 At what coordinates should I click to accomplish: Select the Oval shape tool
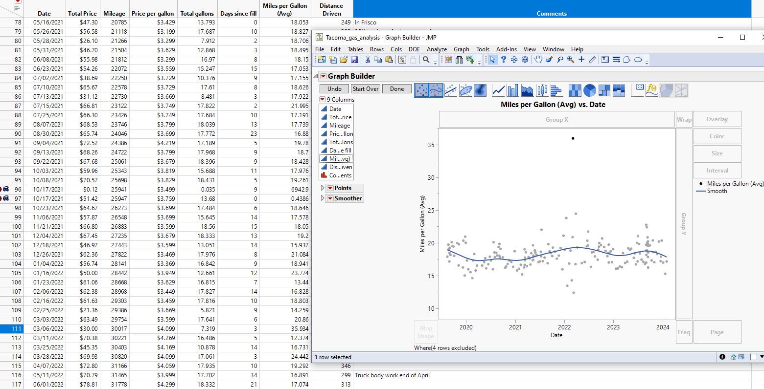point(638,60)
